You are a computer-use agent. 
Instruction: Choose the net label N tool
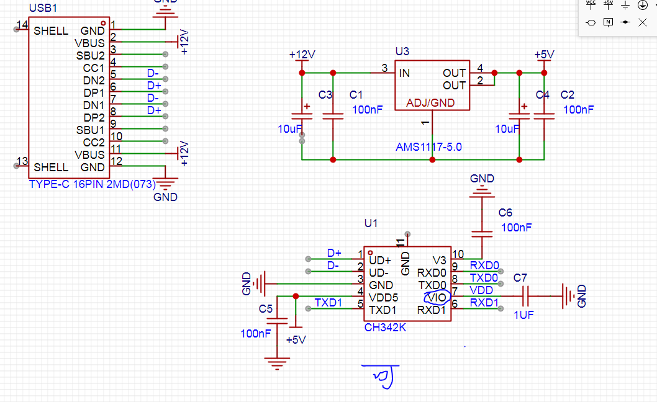click(x=608, y=22)
